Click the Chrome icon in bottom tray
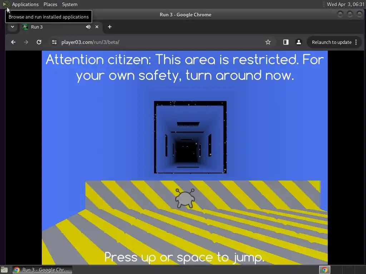Image resolution: width=366 pixels, height=274 pixels. pos(325,270)
